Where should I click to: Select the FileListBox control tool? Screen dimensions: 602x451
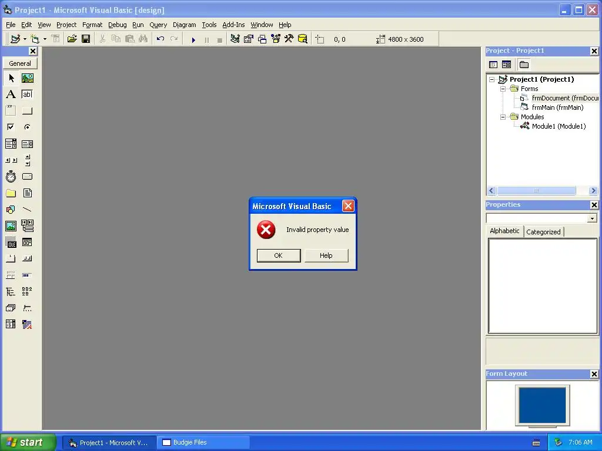tap(27, 193)
